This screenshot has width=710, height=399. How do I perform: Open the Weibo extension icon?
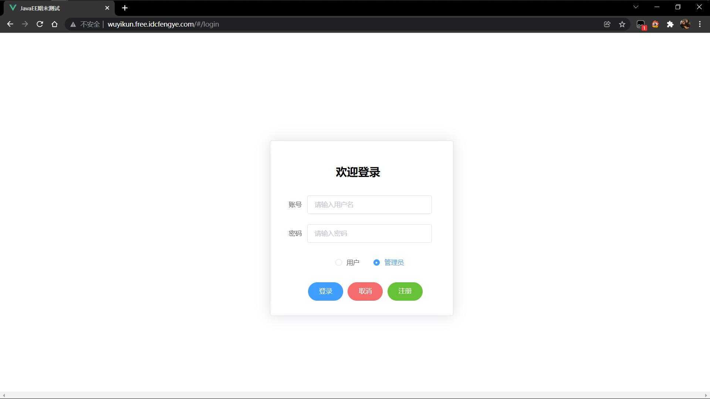click(655, 24)
